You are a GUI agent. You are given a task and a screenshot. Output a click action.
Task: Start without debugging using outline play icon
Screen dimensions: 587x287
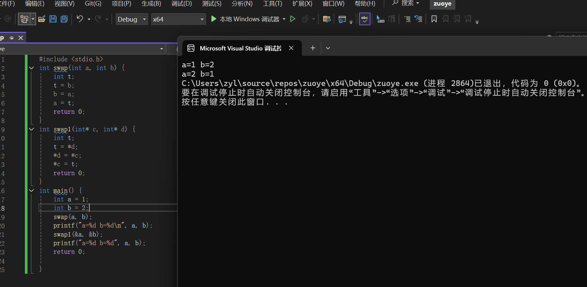(x=293, y=19)
